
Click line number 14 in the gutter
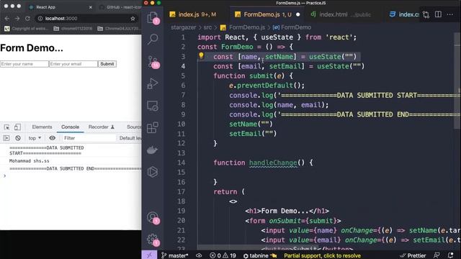[181, 163]
